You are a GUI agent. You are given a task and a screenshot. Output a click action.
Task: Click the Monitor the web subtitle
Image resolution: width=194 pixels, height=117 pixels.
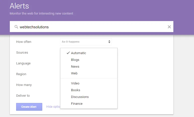[x=42, y=14]
